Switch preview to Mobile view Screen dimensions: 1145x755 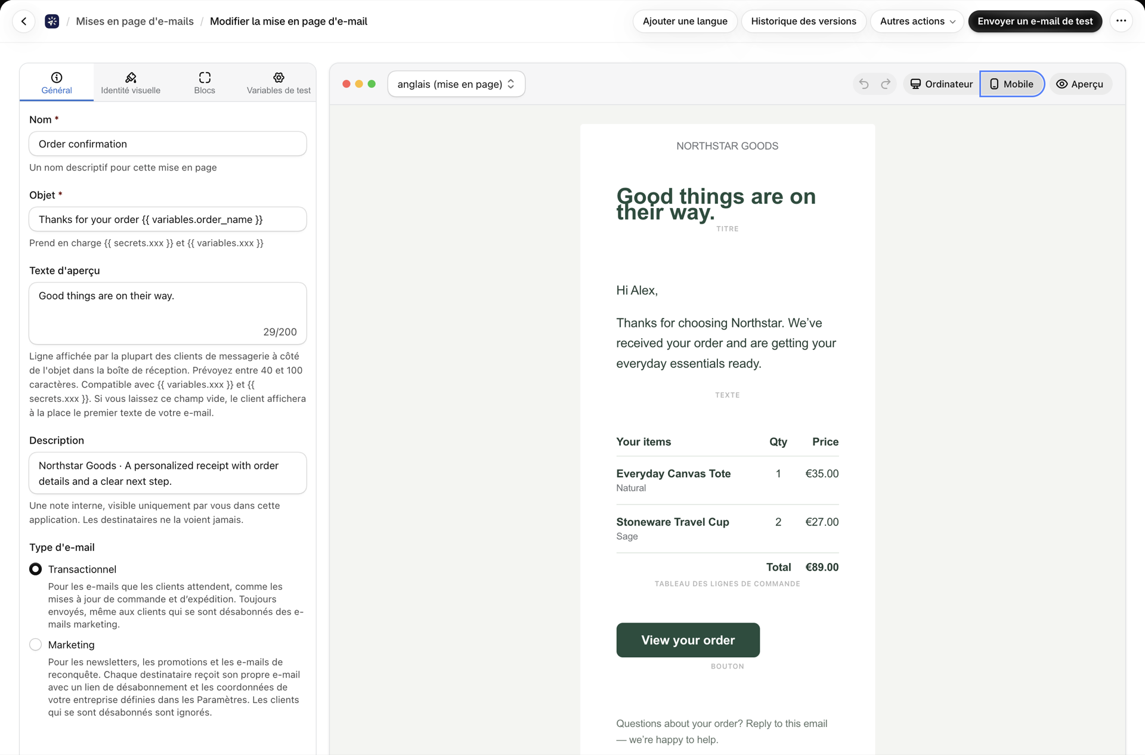click(x=1011, y=84)
